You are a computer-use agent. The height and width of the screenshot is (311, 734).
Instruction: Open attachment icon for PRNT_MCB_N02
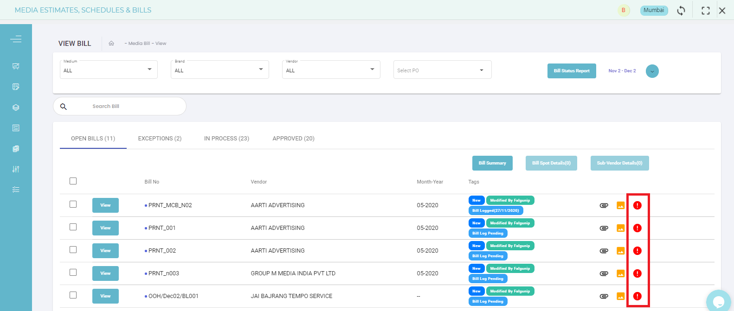point(604,205)
